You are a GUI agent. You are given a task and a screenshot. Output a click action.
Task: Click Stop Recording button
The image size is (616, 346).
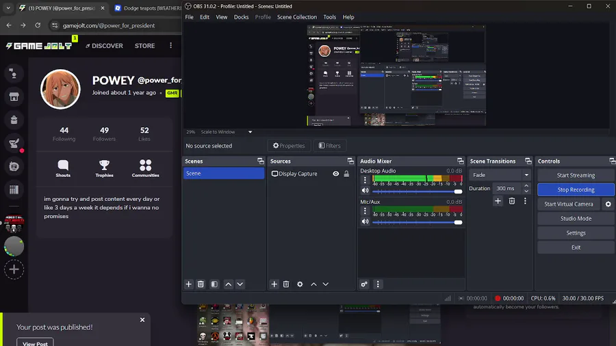point(576,190)
